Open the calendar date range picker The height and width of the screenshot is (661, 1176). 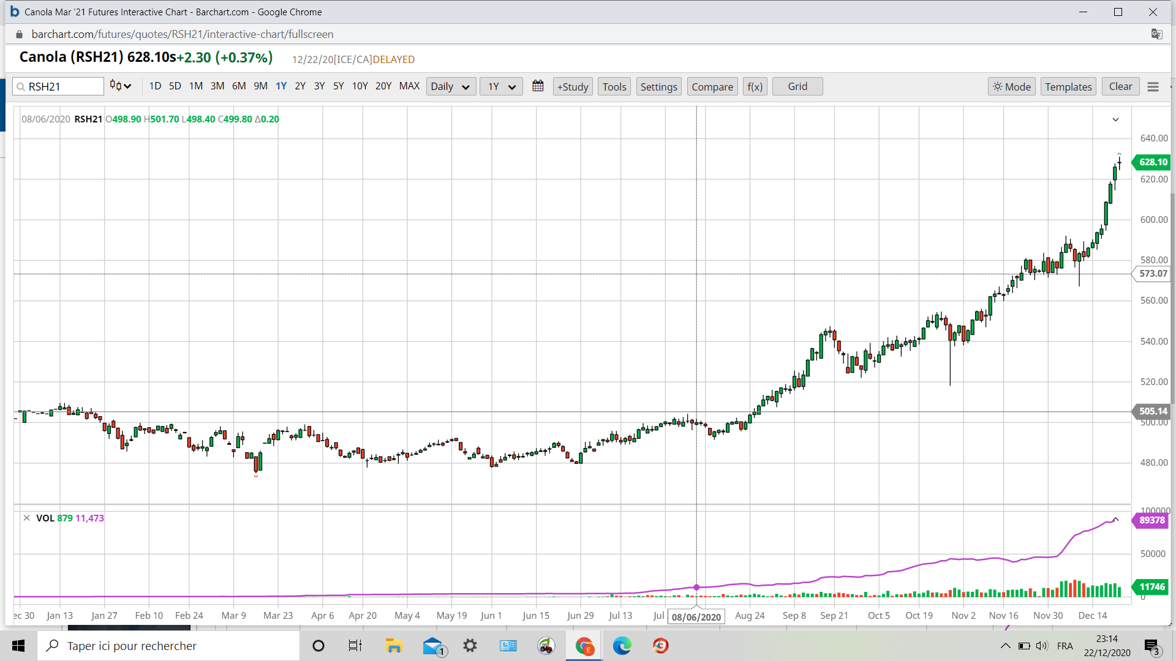(x=538, y=86)
